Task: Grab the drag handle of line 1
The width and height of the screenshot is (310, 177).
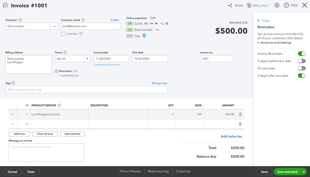Action: click(x=12, y=114)
